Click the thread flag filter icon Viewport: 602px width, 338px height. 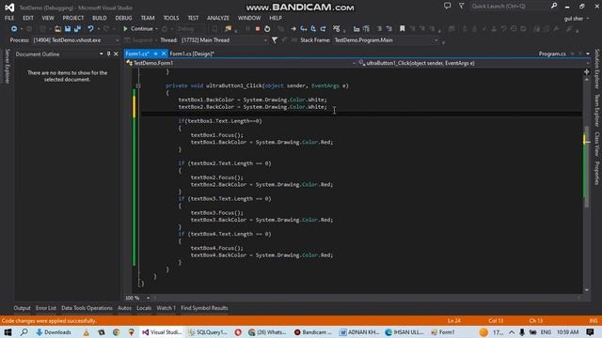(x=275, y=39)
